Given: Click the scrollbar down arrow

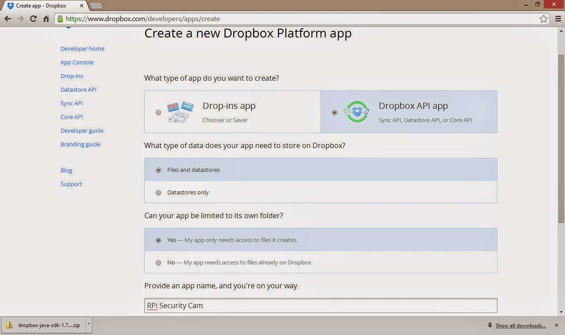Looking at the screenshot, I should point(561,312).
